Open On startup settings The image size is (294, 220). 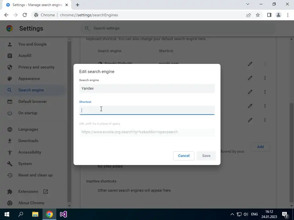[28, 113]
